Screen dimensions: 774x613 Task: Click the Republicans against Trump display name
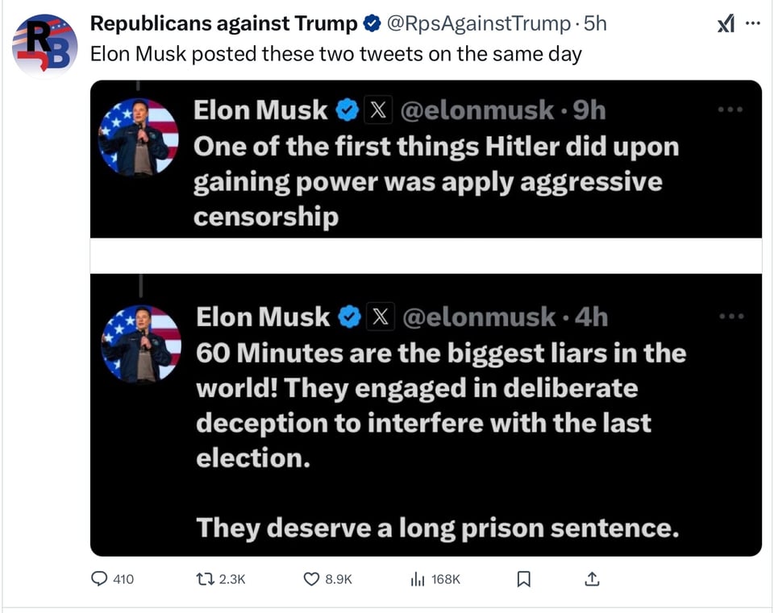tap(223, 24)
